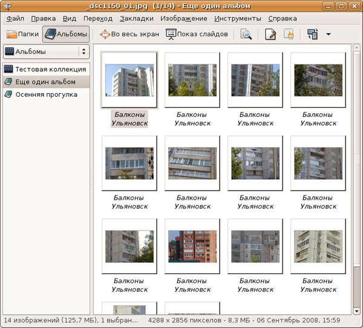Close the gThumb window

(x=355, y=6)
